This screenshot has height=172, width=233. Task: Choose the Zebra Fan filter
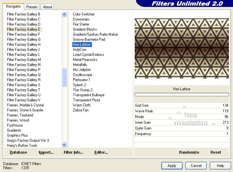[81, 110]
